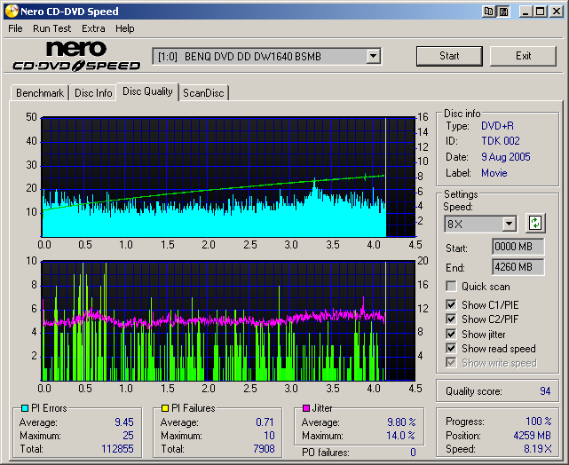Click the magenta Jitter legend square

click(x=306, y=408)
